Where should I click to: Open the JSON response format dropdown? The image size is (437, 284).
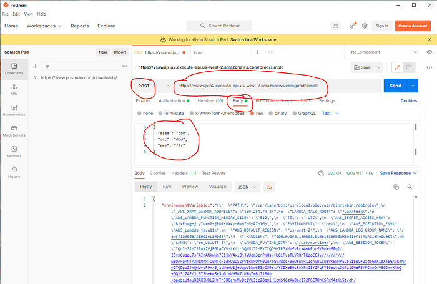tap(247, 187)
